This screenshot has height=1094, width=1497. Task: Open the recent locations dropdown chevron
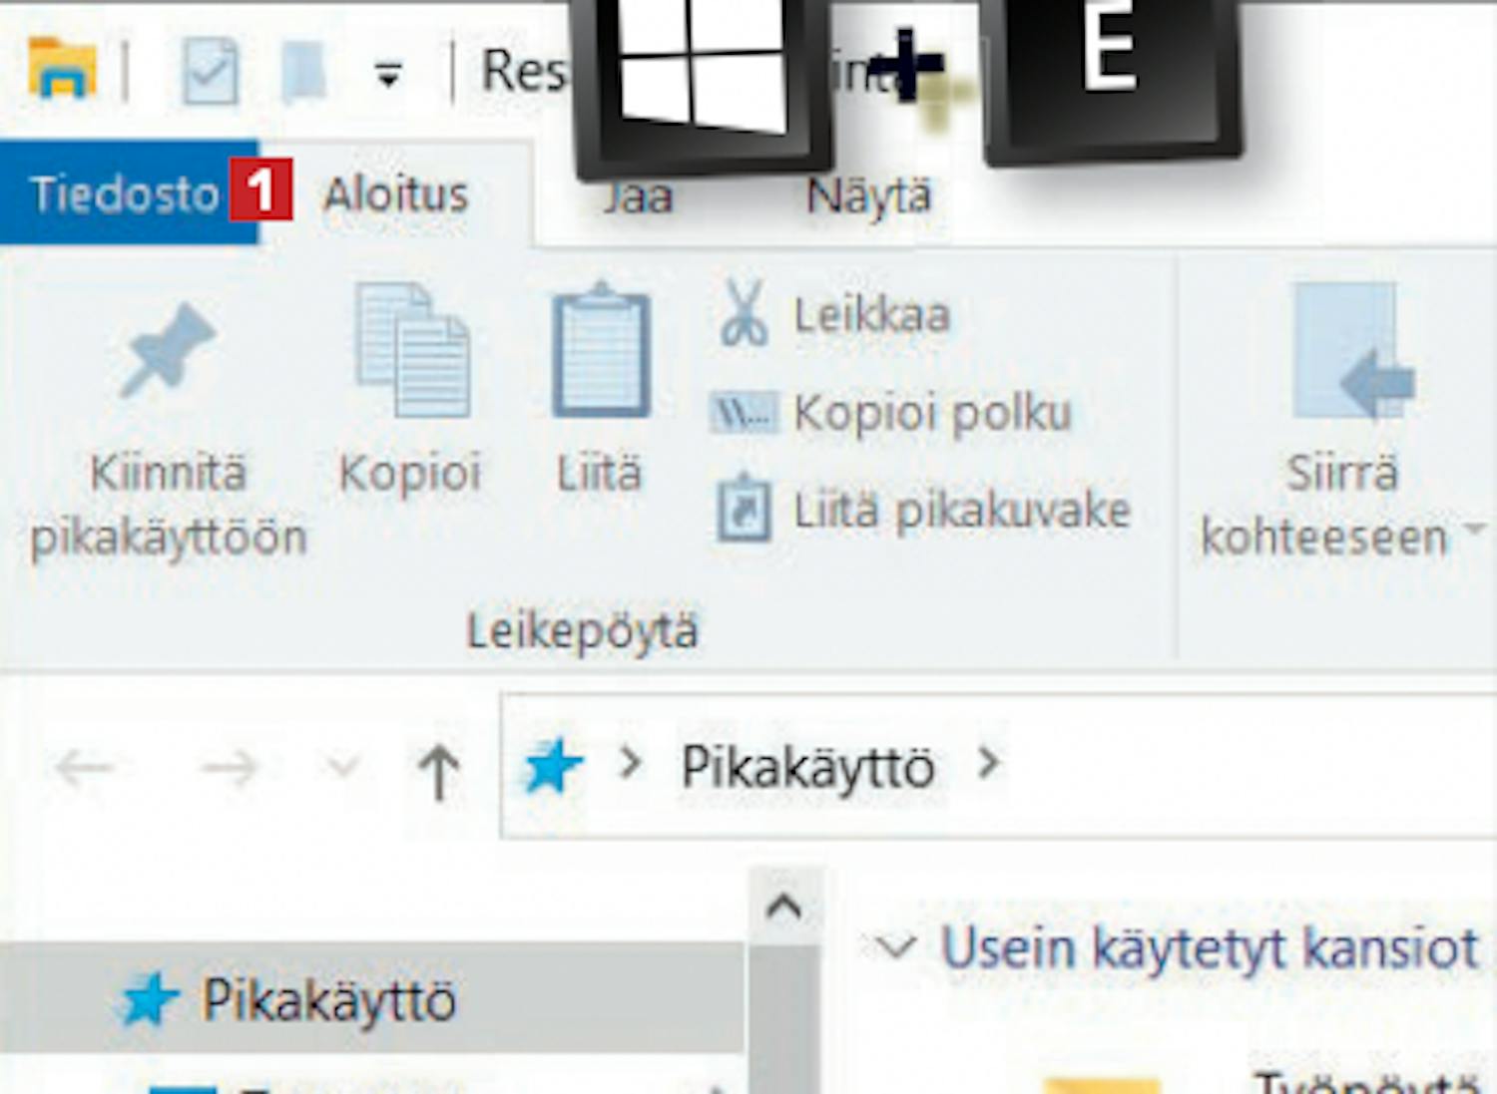[x=342, y=766]
